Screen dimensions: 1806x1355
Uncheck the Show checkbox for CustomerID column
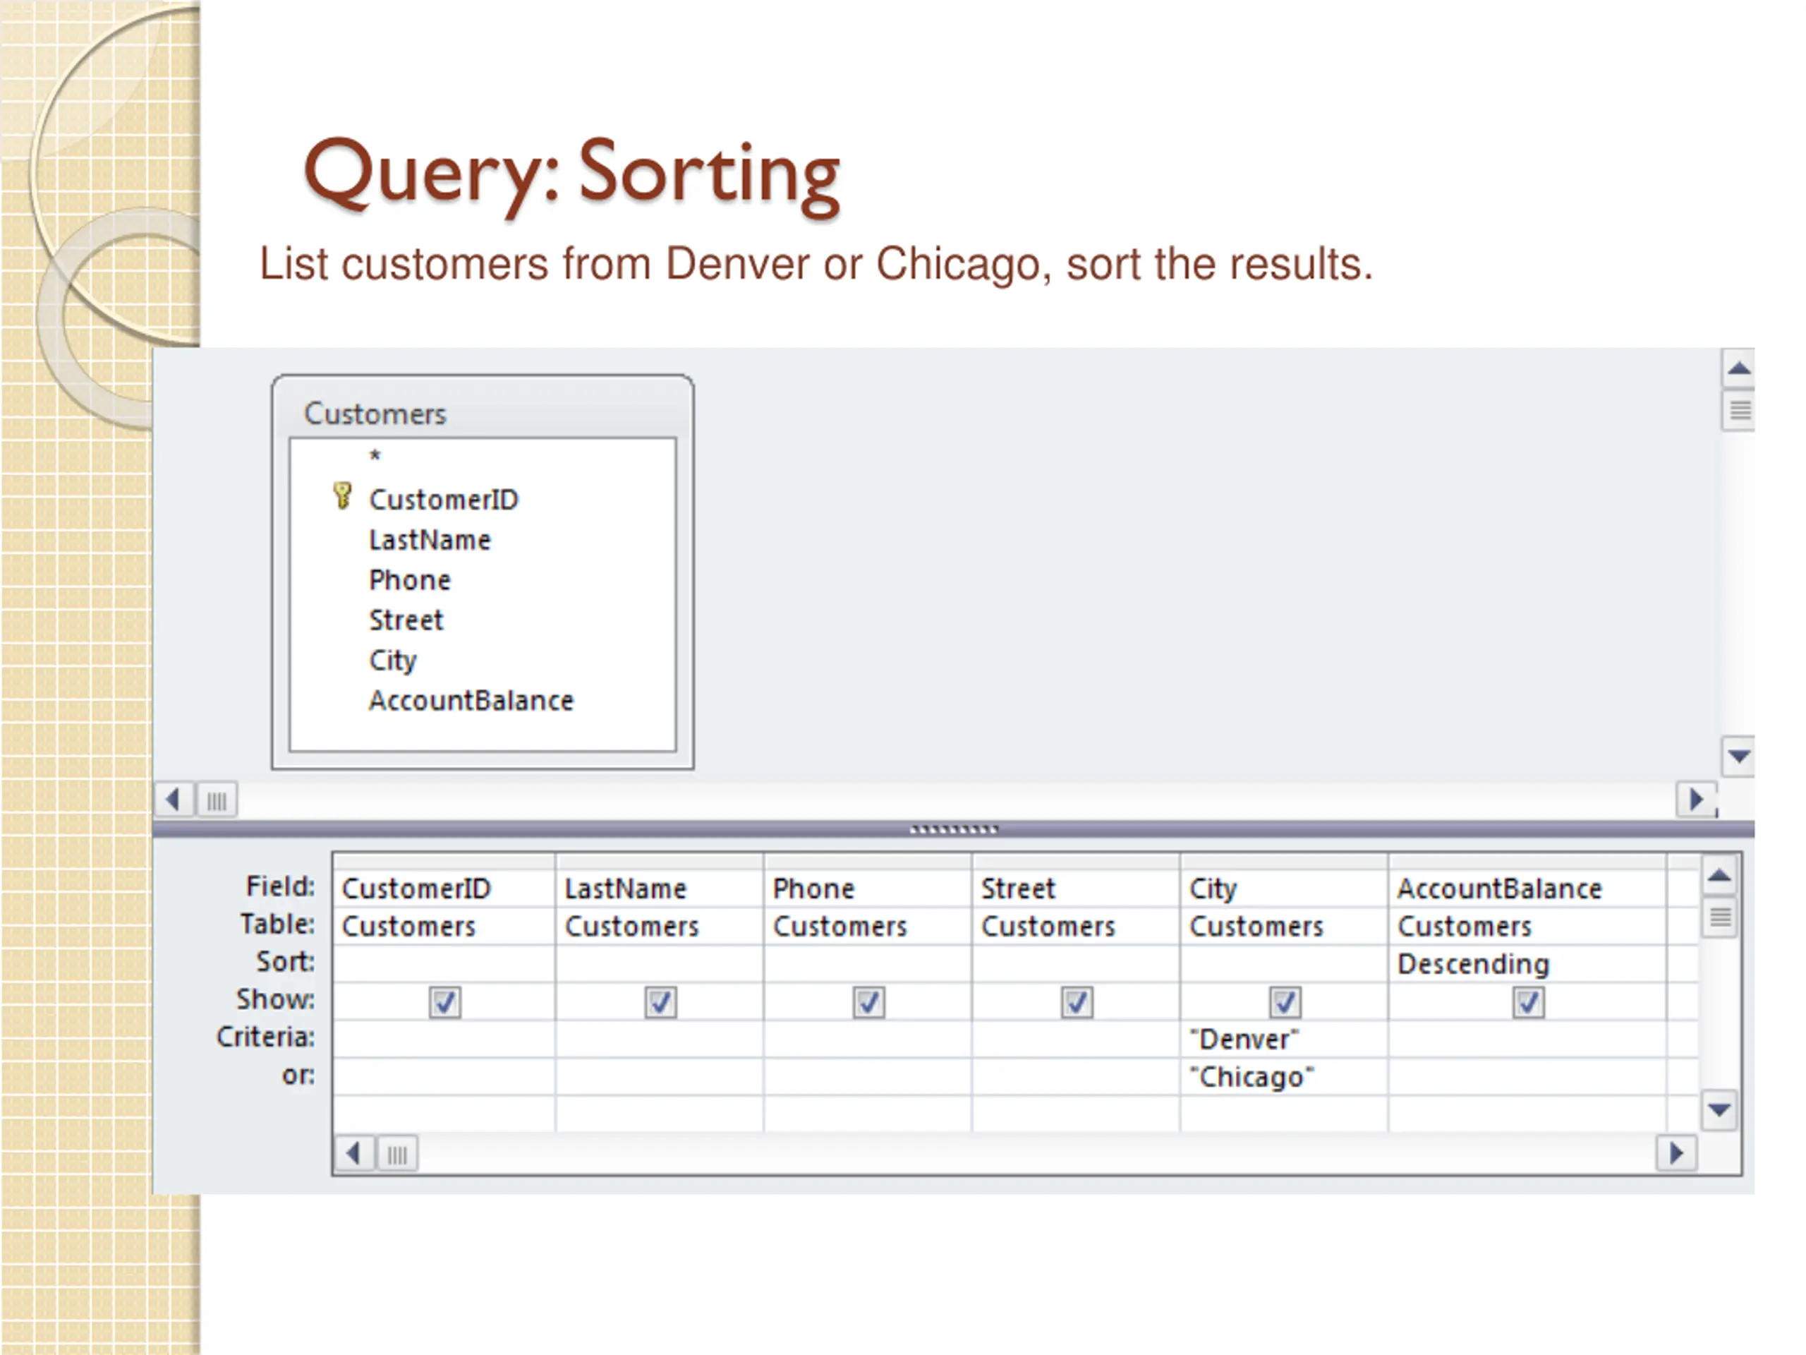445,1002
